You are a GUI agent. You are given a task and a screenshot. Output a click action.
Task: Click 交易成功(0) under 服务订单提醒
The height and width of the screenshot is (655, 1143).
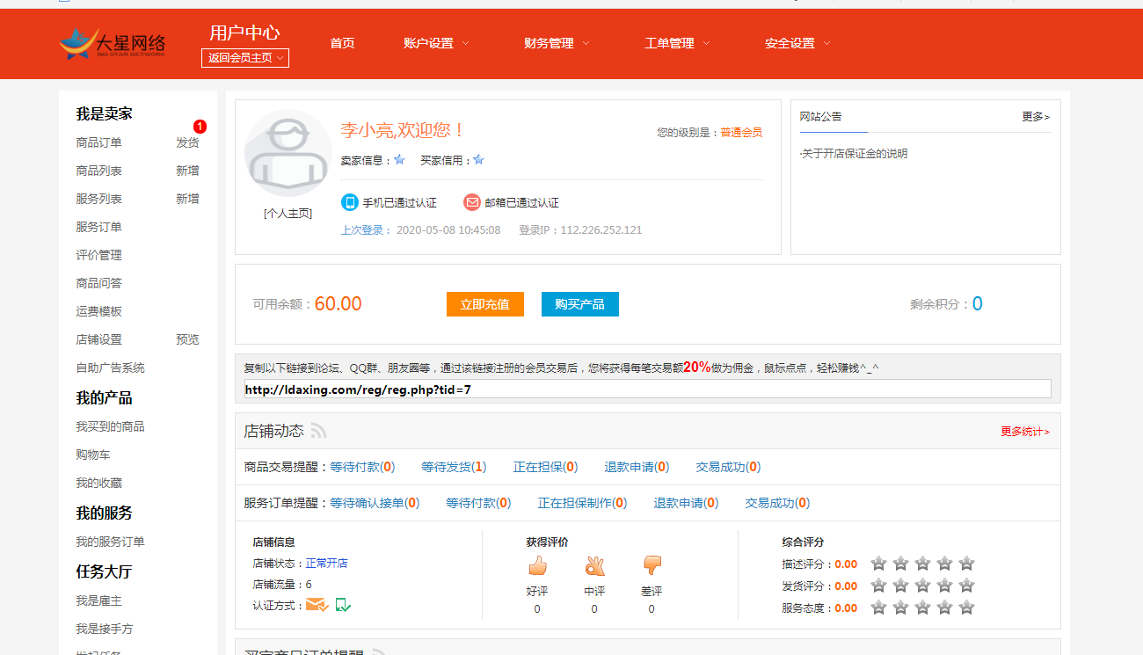(777, 503)
